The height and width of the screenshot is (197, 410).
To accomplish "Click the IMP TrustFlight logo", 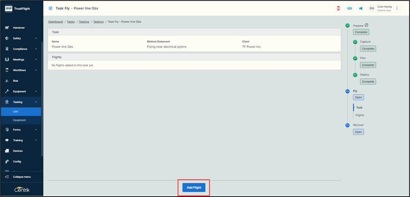I will (x=18, y=9).
